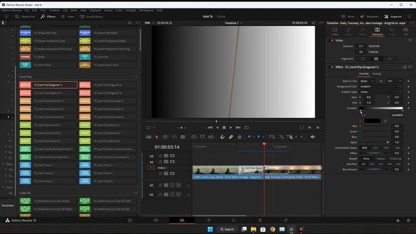This screenshot has width=416, height=234.
Task: Open the Background Color dropdown
Action: click(x=381, y=86)
